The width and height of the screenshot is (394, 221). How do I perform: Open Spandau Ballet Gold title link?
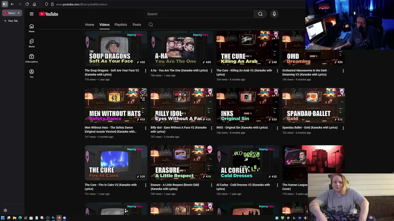[310, 127]
